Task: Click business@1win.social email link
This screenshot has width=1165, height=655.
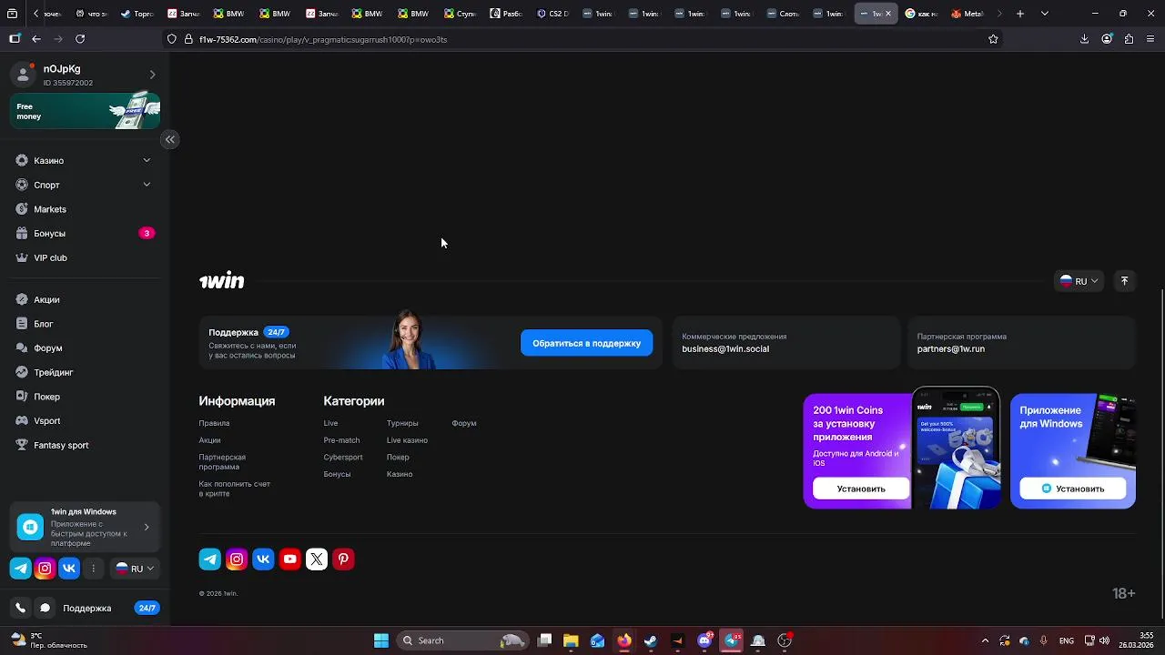Action: click(x=725, y=349)
